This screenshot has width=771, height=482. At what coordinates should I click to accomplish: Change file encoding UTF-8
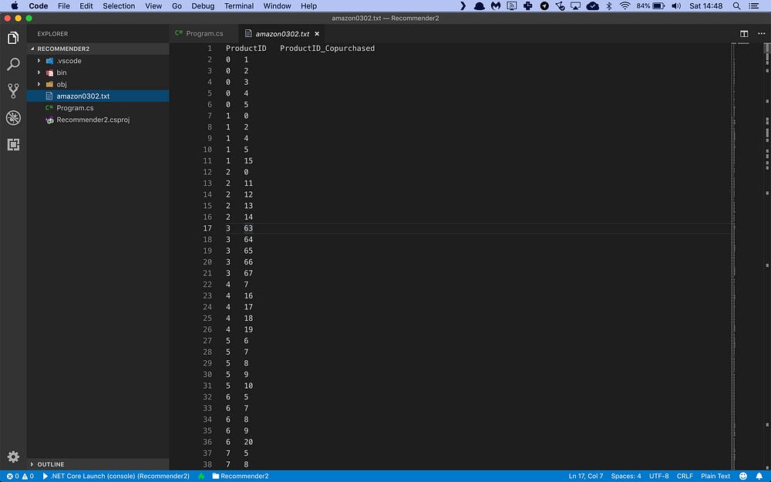pyautogui.click(x=659, y=476)
